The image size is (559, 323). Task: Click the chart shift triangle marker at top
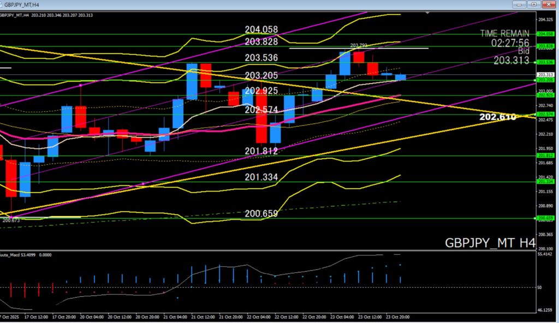(429, 11)
